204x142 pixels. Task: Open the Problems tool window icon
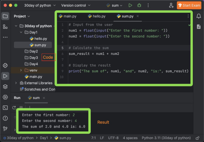[x=5, y=118]
